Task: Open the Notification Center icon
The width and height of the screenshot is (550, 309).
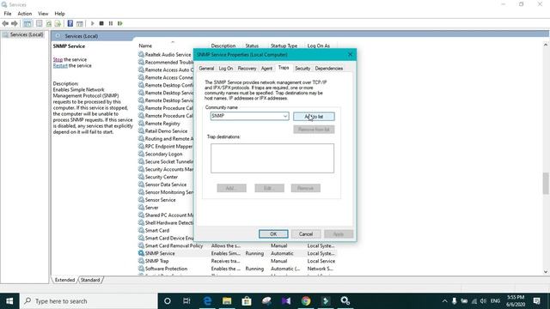Action: [536, 301]
